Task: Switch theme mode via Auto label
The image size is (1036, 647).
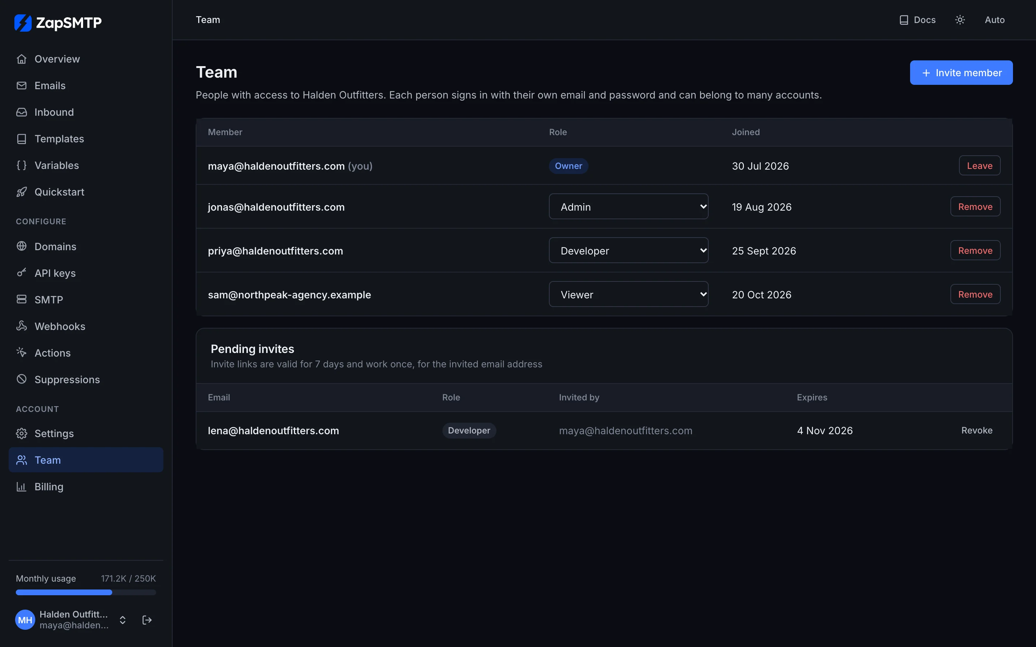Action: click(995, 20)
